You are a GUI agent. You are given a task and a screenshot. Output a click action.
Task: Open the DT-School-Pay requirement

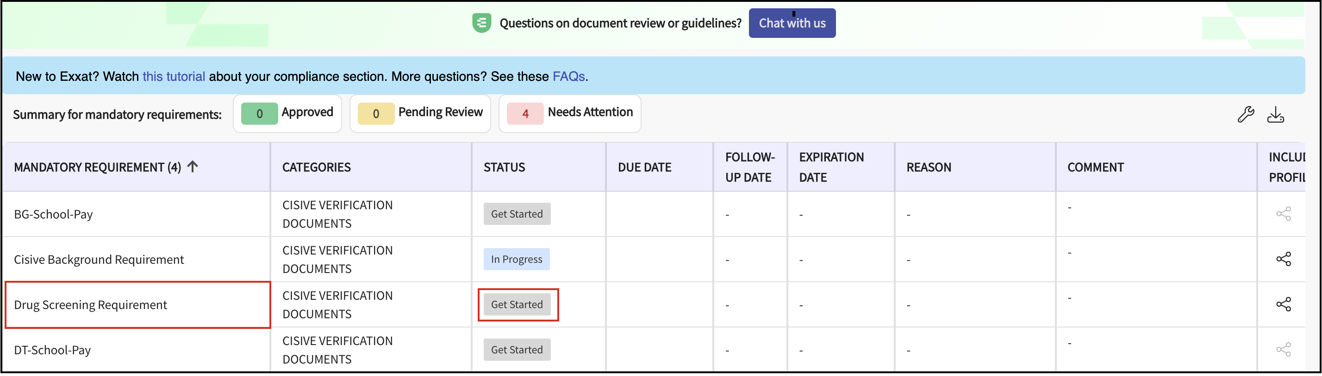52,350
